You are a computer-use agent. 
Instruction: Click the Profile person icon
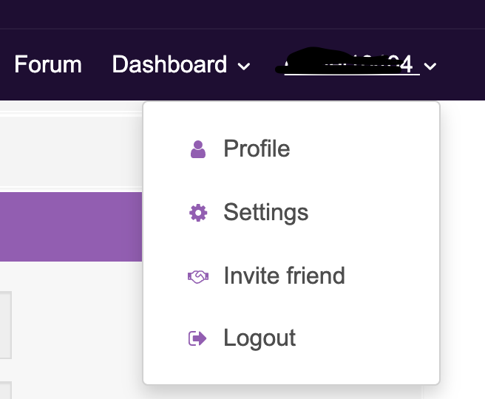197,150
